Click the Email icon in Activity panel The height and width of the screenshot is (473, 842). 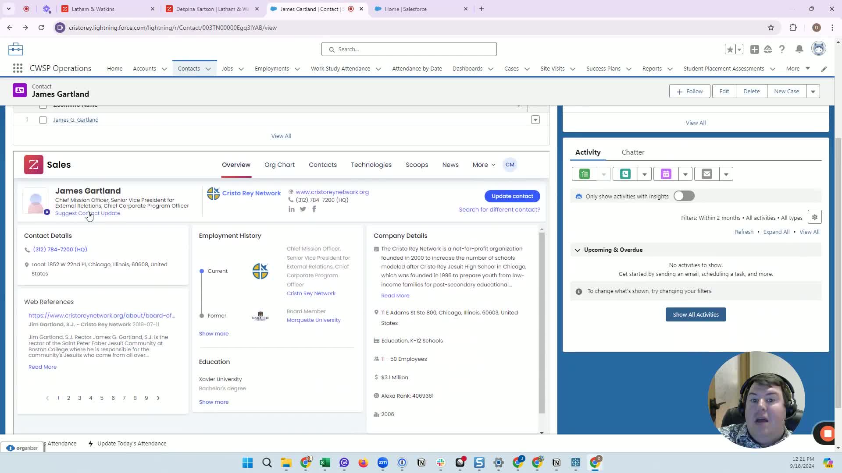point(706,174)
